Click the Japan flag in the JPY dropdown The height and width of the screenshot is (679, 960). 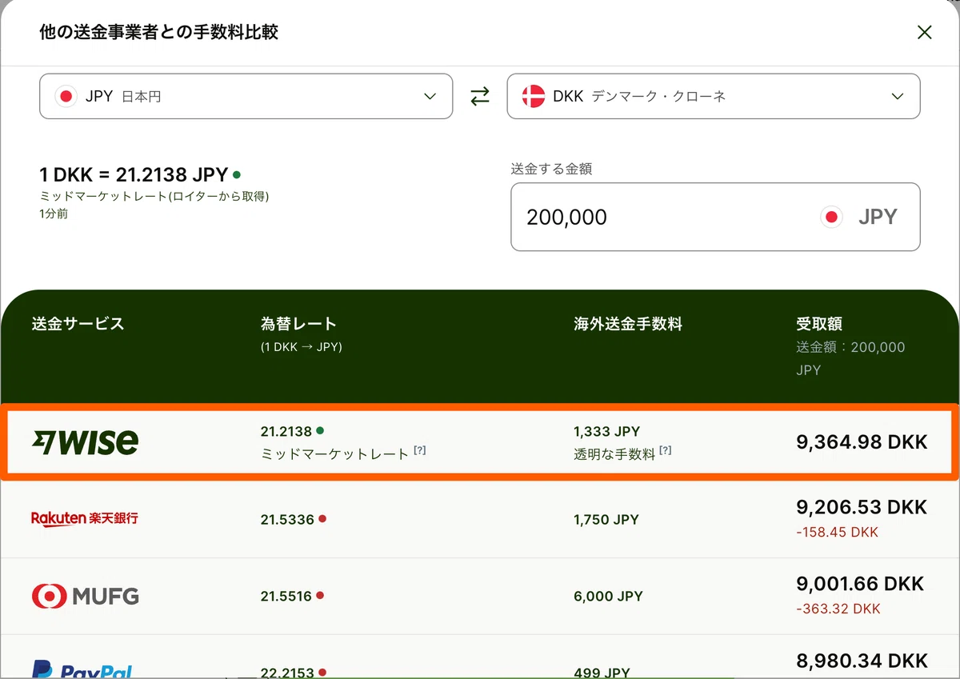tap(66, 97)
